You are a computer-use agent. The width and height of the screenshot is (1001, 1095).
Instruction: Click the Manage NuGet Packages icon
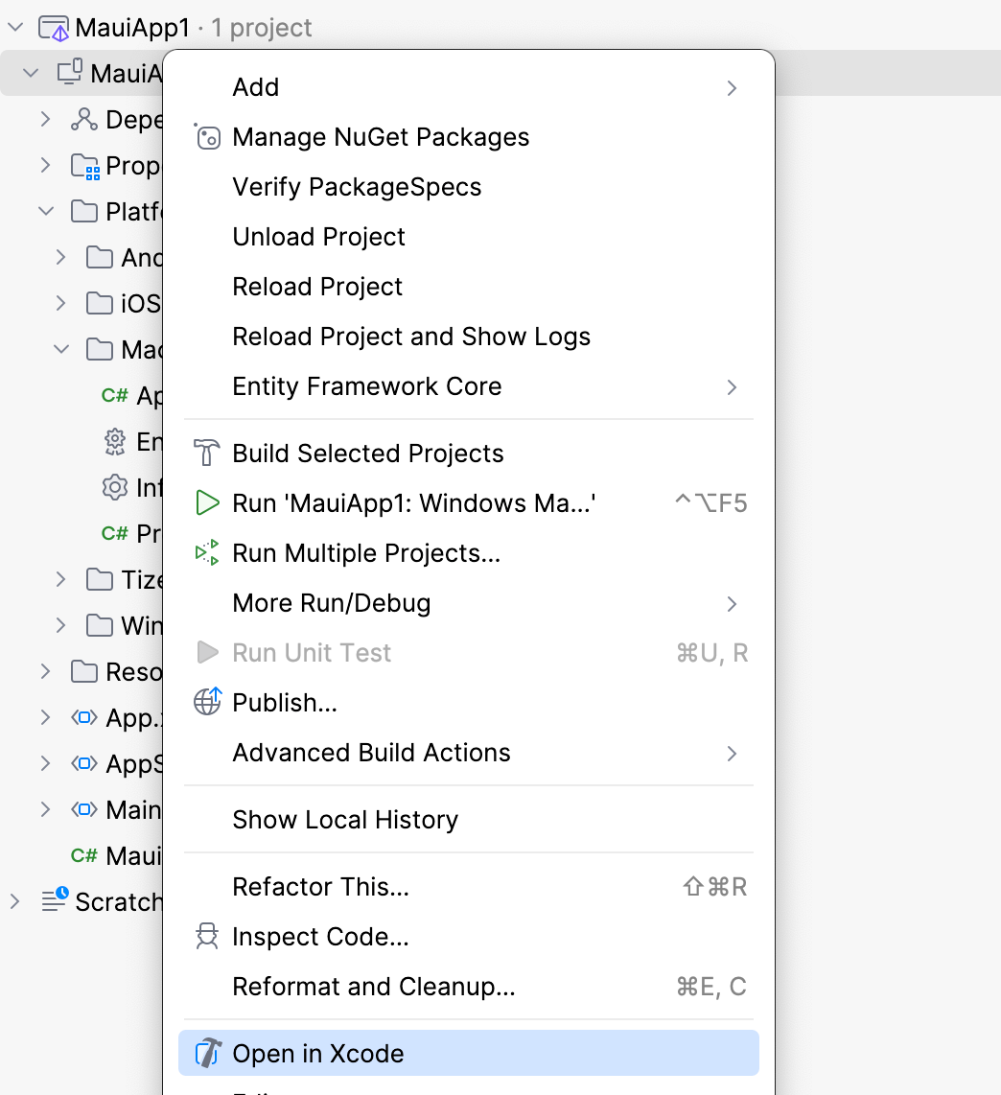(x=207, y=137)
